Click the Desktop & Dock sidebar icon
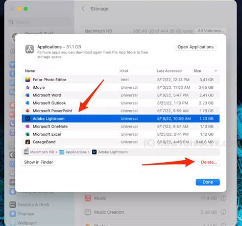This screenshot has height=226, width=242. 12,205
